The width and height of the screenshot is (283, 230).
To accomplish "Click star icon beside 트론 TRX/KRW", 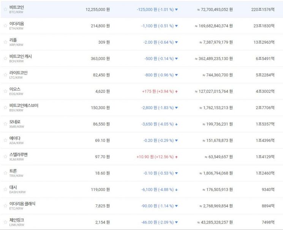I will [x=5, y=173].
